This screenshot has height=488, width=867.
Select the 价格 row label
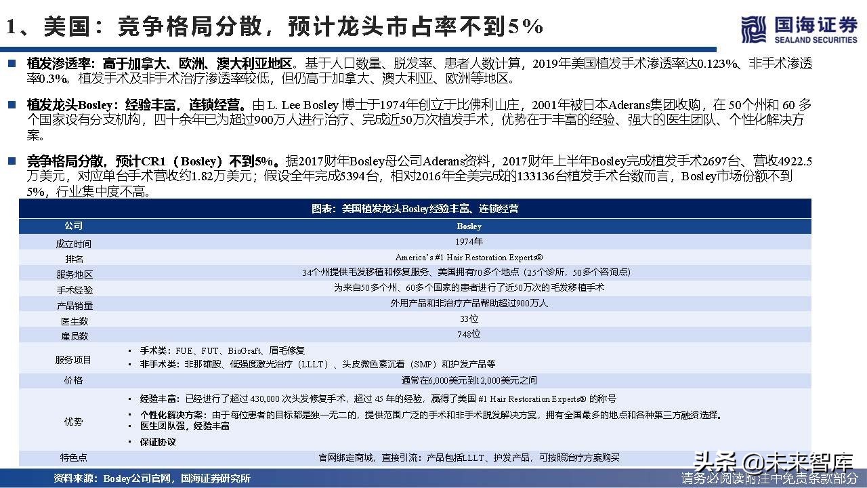click(73, 380)
